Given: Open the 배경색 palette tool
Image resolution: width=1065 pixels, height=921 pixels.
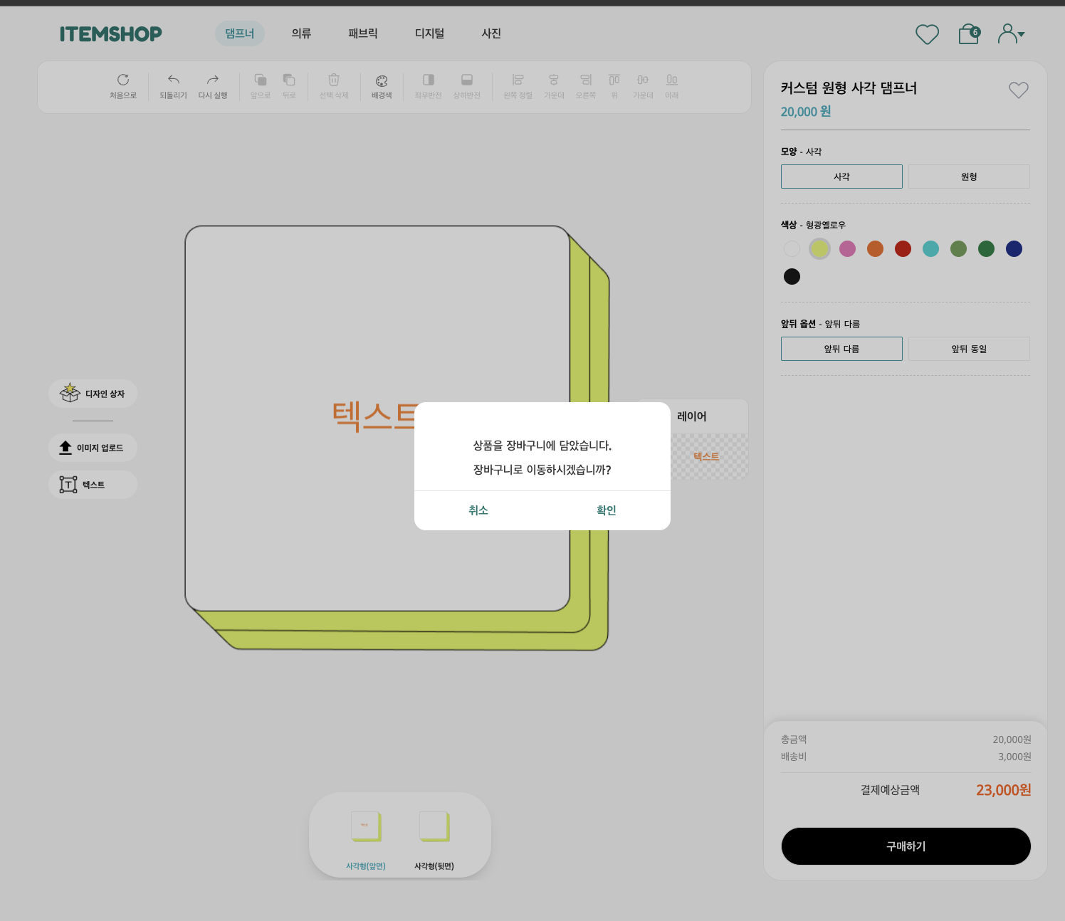Looking at the screenshot, I should (382, 81).
